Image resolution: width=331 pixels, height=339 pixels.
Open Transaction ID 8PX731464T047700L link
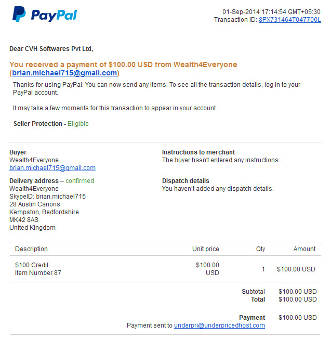(x=290, y=20)
